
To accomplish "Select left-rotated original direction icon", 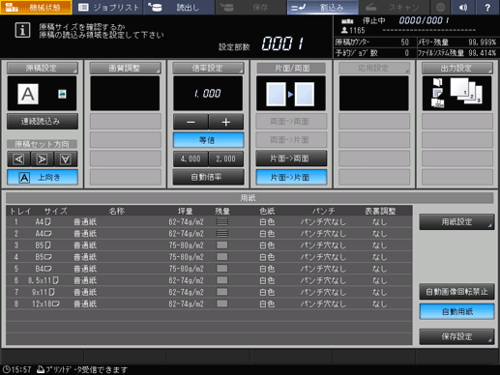I will [x=18, y=159].
